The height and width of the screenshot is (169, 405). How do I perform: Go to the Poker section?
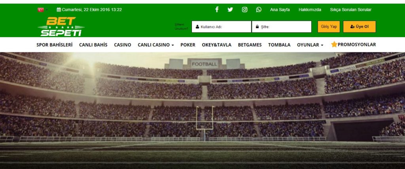pos(188,45)
